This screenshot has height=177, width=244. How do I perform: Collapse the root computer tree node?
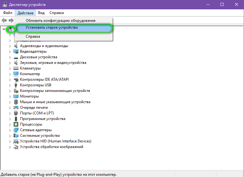(x=4, y=29)
